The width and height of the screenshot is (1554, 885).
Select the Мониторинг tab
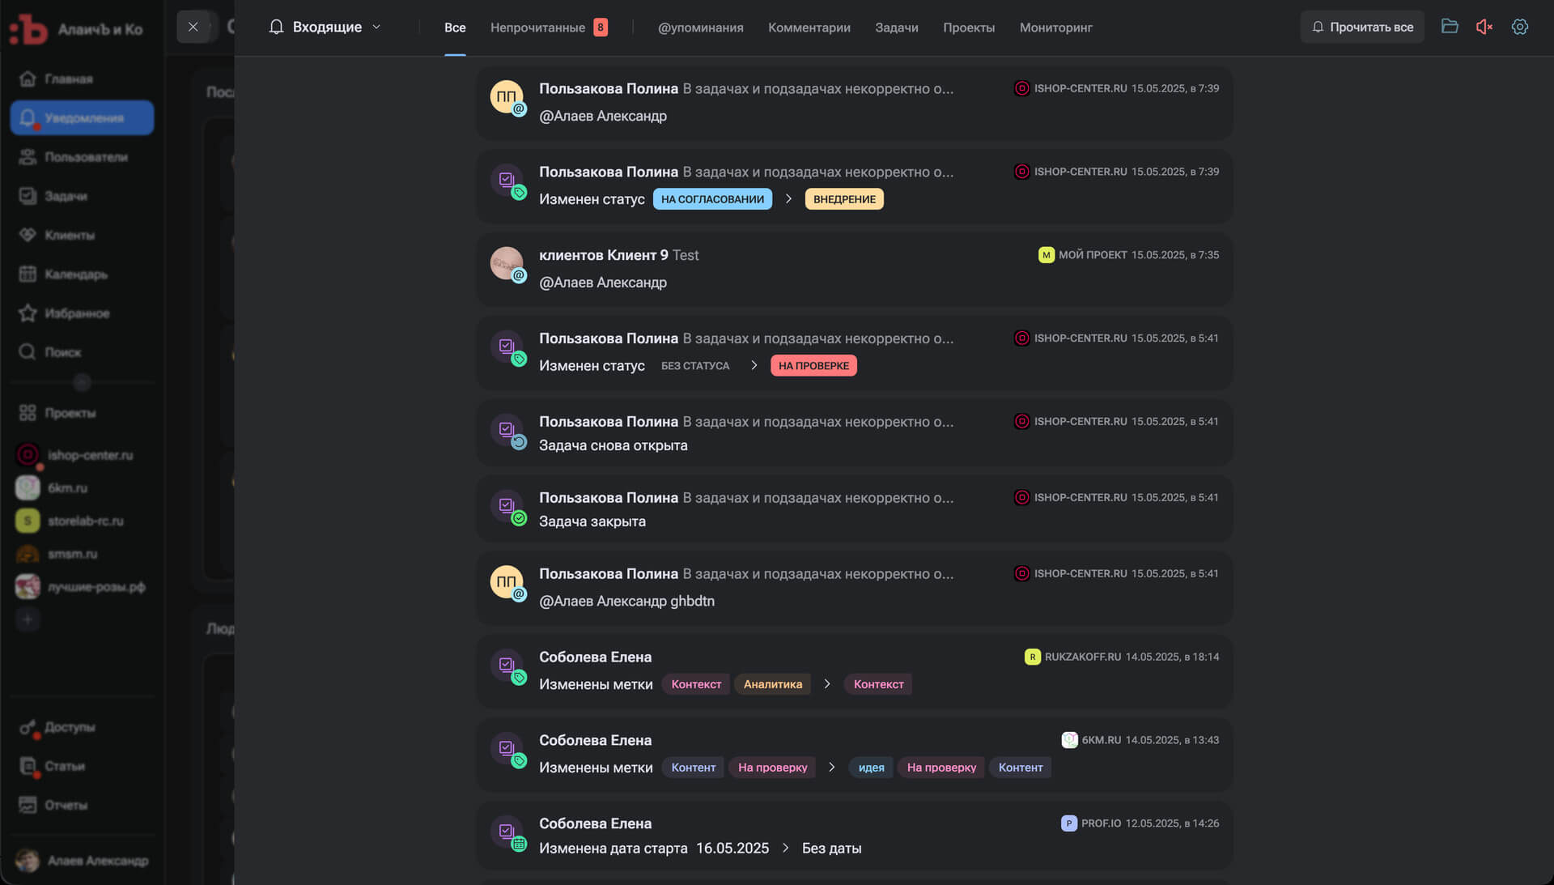1055,28
